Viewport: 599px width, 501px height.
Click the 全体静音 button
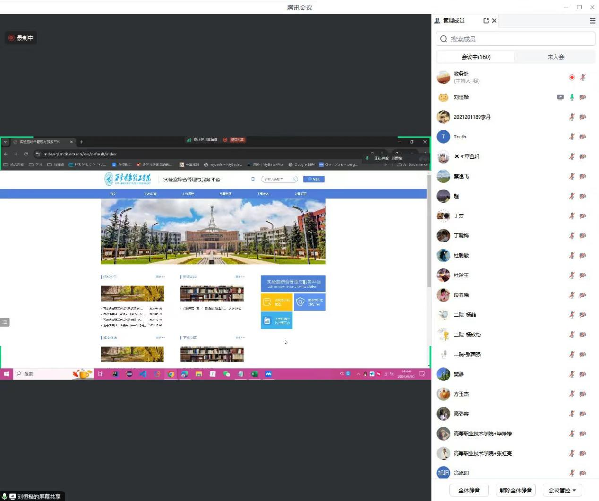pos(469,490)
